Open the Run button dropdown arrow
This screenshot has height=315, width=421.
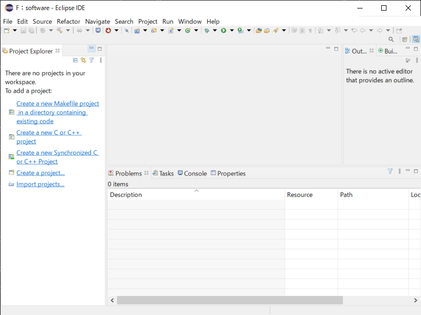tap(231, 31)
